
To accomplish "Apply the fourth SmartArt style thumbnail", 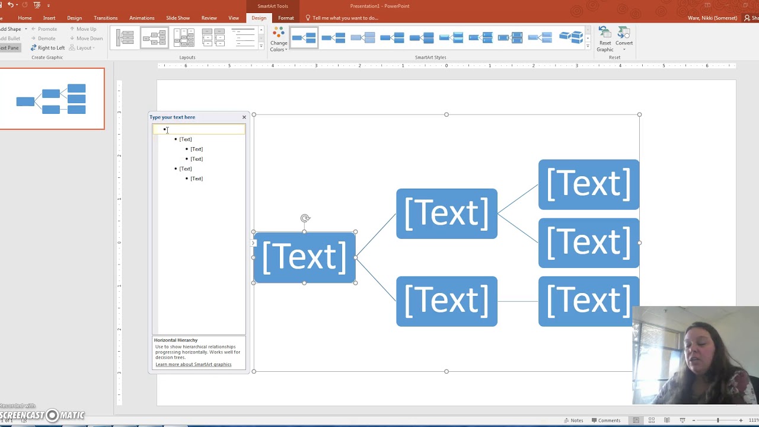I will 393,38.
